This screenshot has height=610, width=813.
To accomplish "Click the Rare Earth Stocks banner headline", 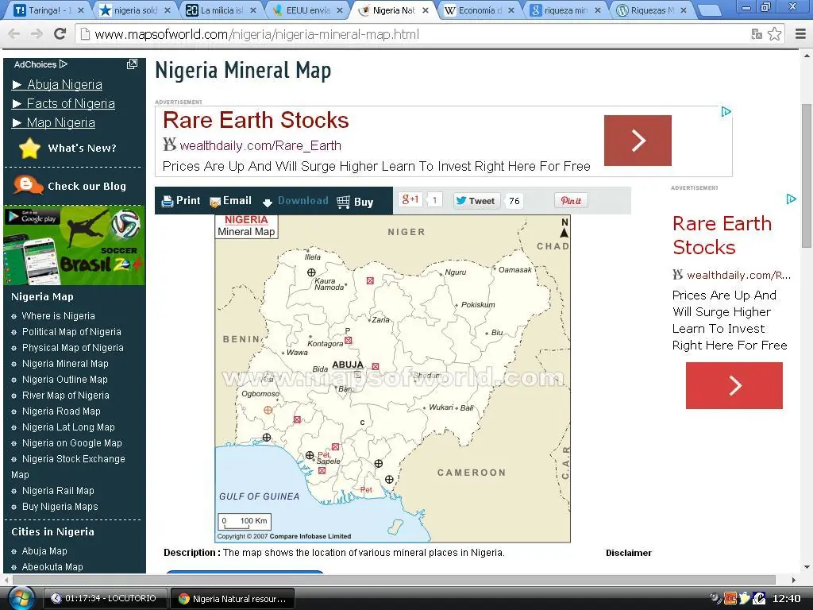I will pos(256,121).
